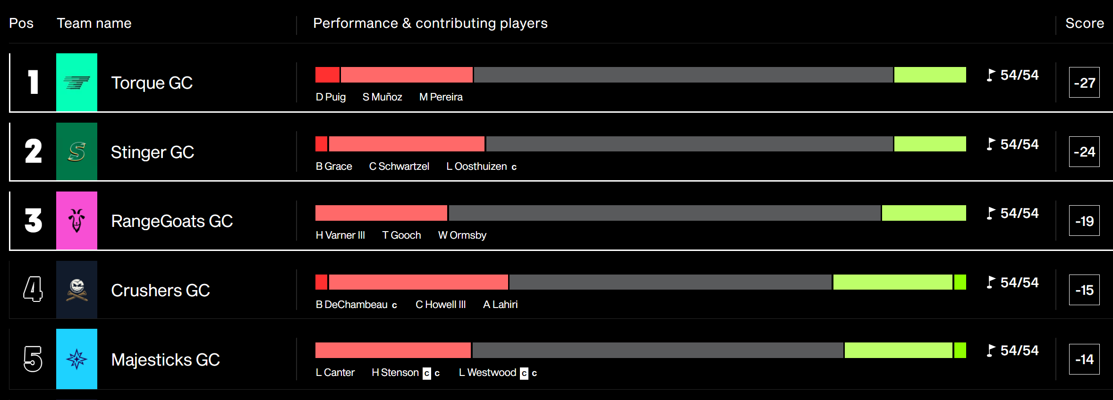Click the Majesticks GC blue star logo
The height and width of the screenshot is (400, 1113).
pyautogui.click(x=76, y=359)
